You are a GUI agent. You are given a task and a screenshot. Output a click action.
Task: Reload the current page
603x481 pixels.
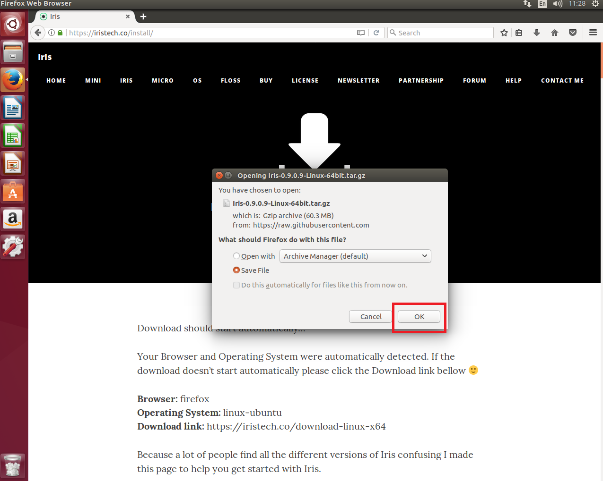376,33
